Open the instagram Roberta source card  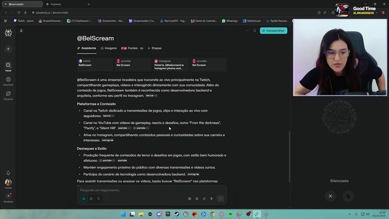(x=171, y=64)
